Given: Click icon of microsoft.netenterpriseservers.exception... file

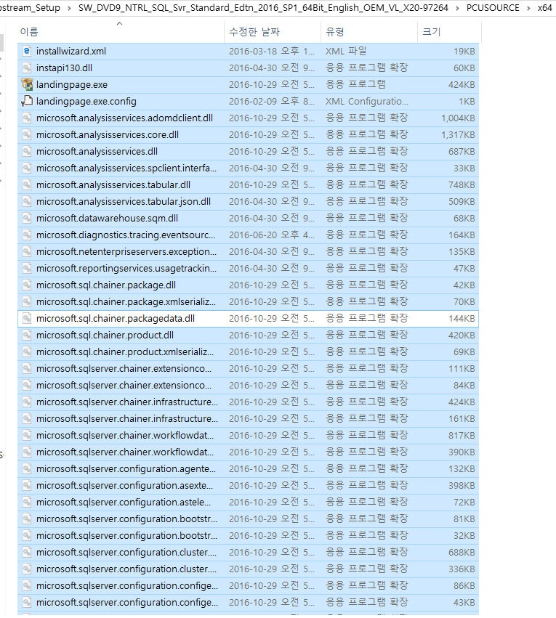Looking at the screenshot, I should [27, 251].
